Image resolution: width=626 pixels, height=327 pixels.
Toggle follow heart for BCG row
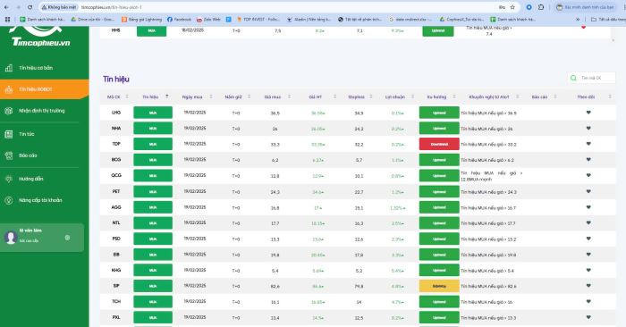point(588,160)
